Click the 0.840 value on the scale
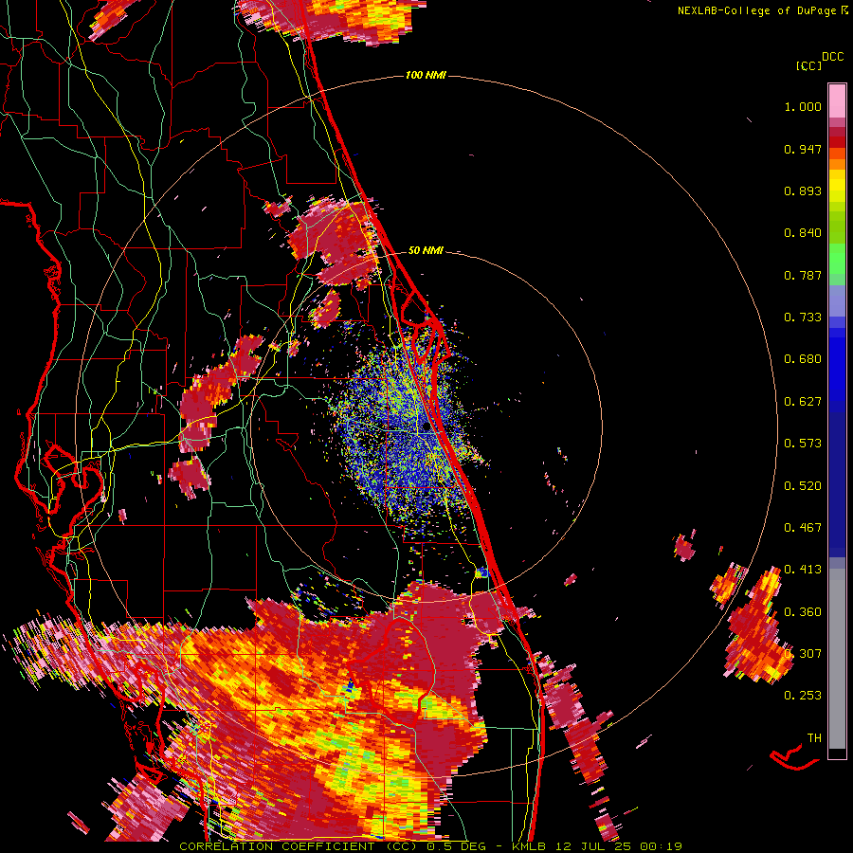 click(803, 233)
